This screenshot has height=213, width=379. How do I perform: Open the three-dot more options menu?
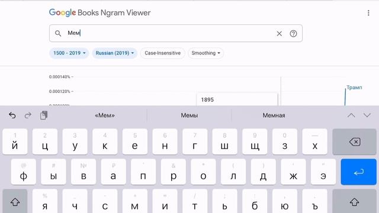pyautogui.click(x=368, y=13)
